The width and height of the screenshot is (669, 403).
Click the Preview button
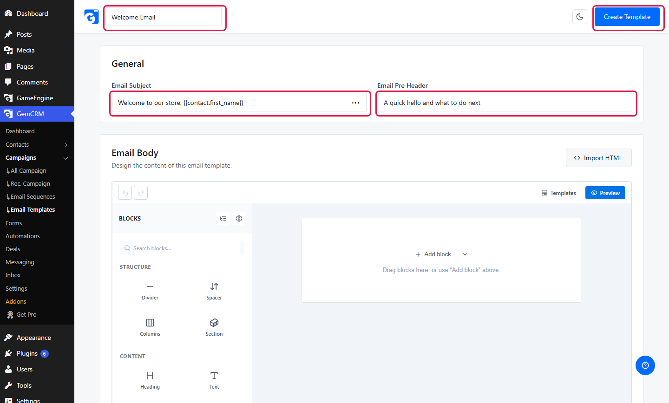coord(605,193)
